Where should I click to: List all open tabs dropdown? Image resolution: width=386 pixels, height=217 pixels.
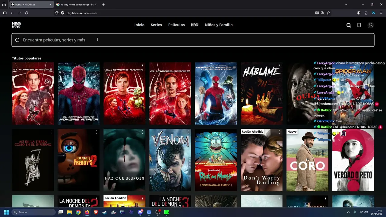click(346, 5)
